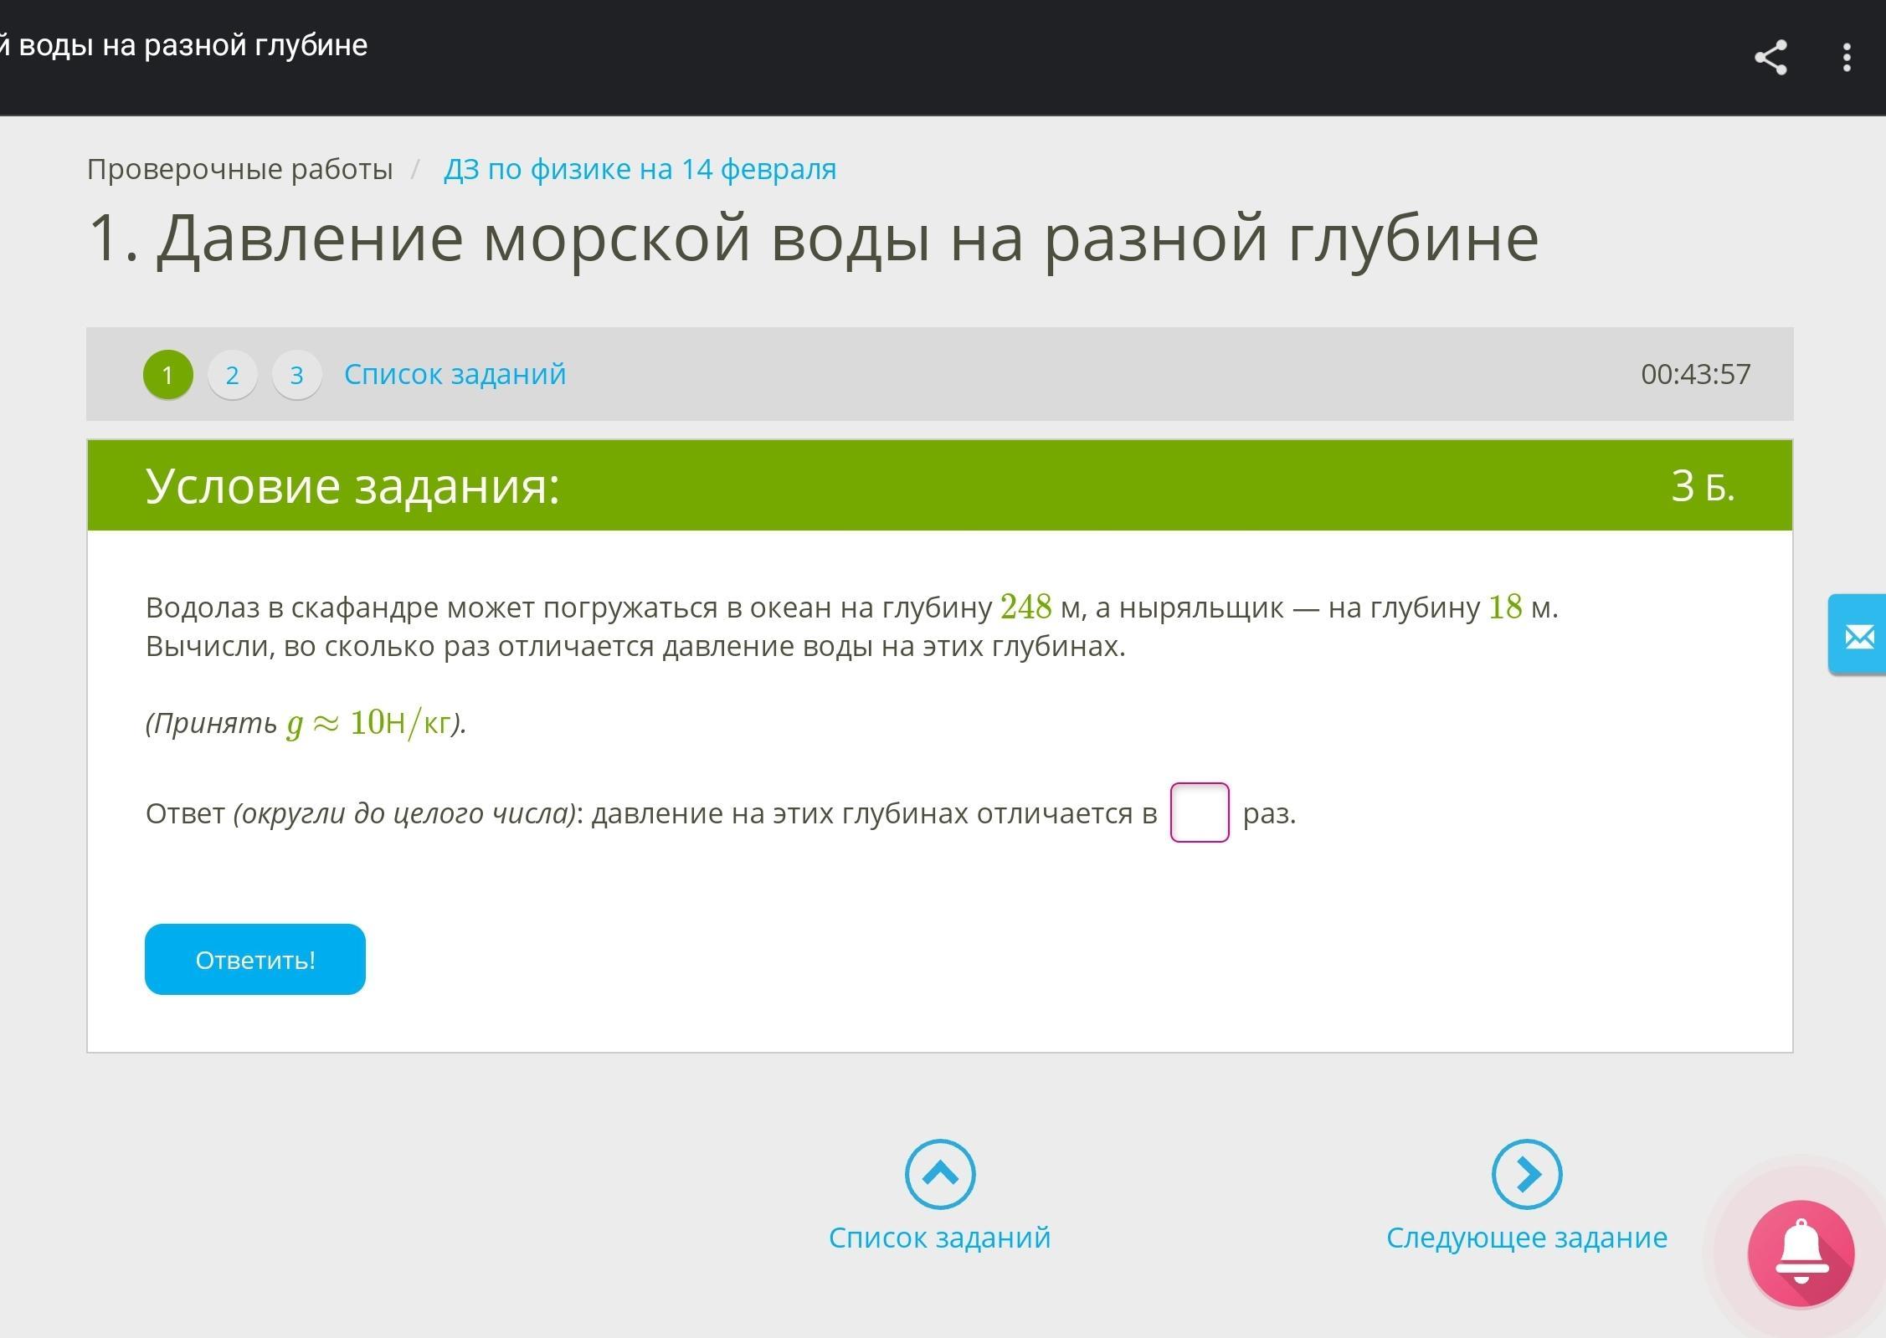Go to task number 3
The width and height of the screenshot is (1886, 1338).
296,374
